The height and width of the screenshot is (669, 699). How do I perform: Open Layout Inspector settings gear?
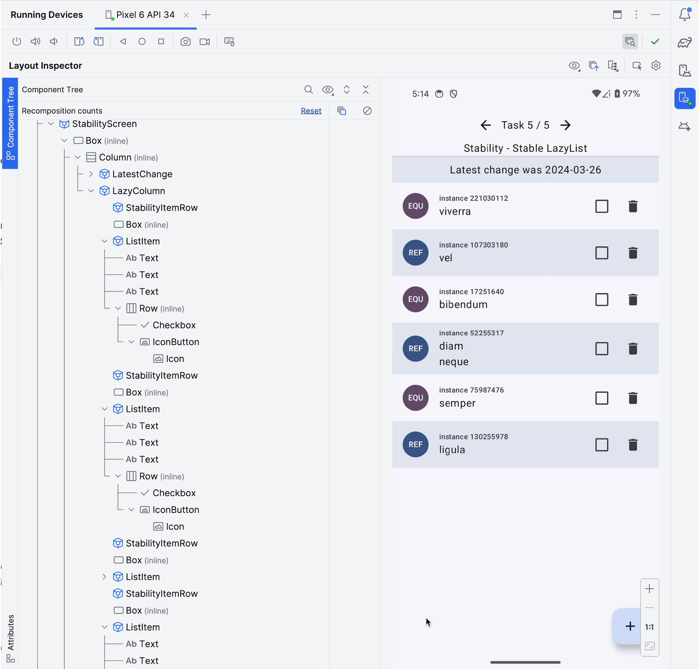coord(656,66)
